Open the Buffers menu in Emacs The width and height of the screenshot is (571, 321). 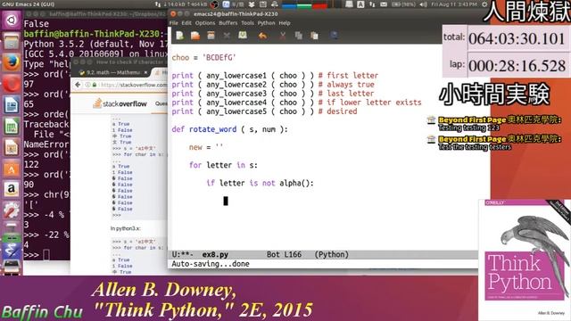(x=228, y=23)
